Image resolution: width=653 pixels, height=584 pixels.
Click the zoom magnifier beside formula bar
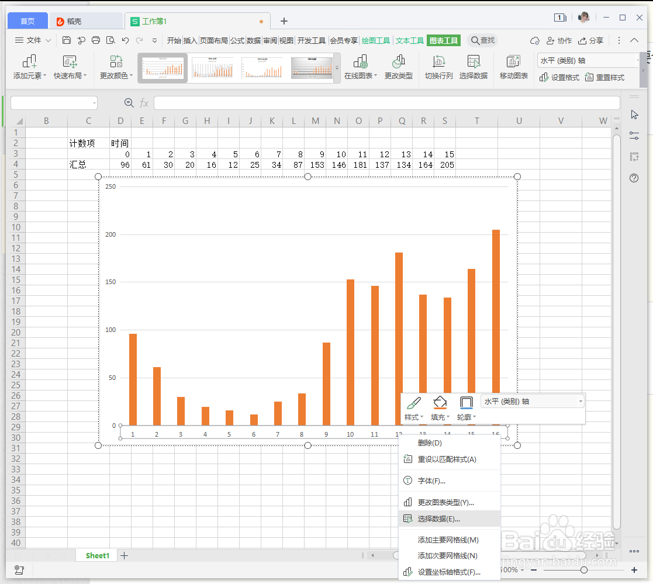[x=129, y=102]
